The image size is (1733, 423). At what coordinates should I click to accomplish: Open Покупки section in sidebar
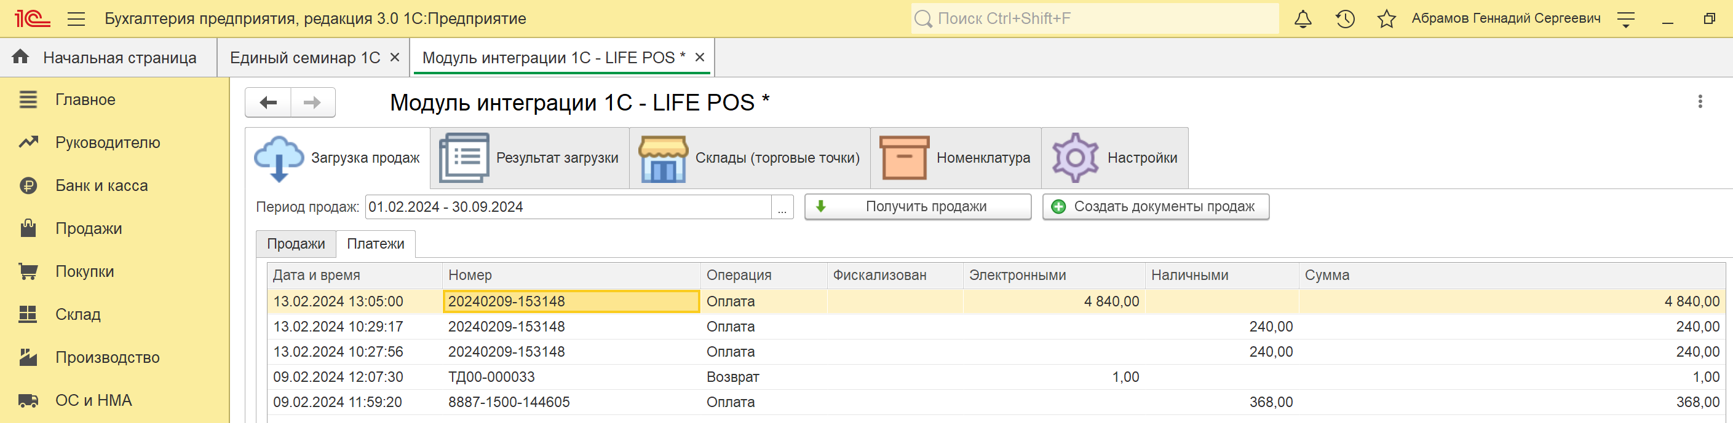tap(114, 272)
